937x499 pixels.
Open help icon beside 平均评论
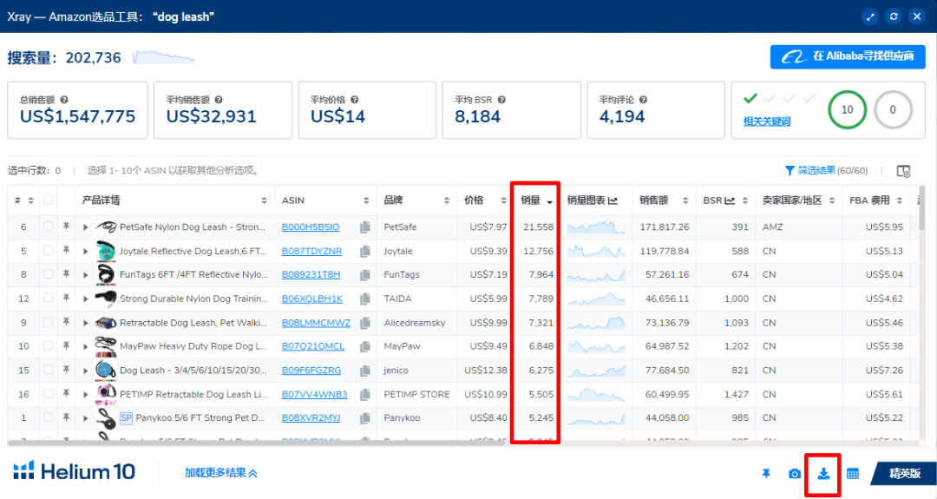pos(643,100)
